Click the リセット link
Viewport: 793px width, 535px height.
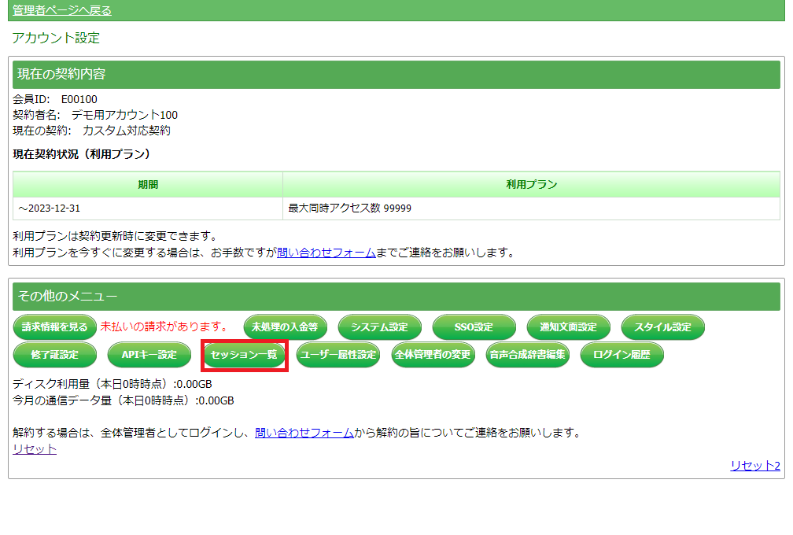[35, 449]
